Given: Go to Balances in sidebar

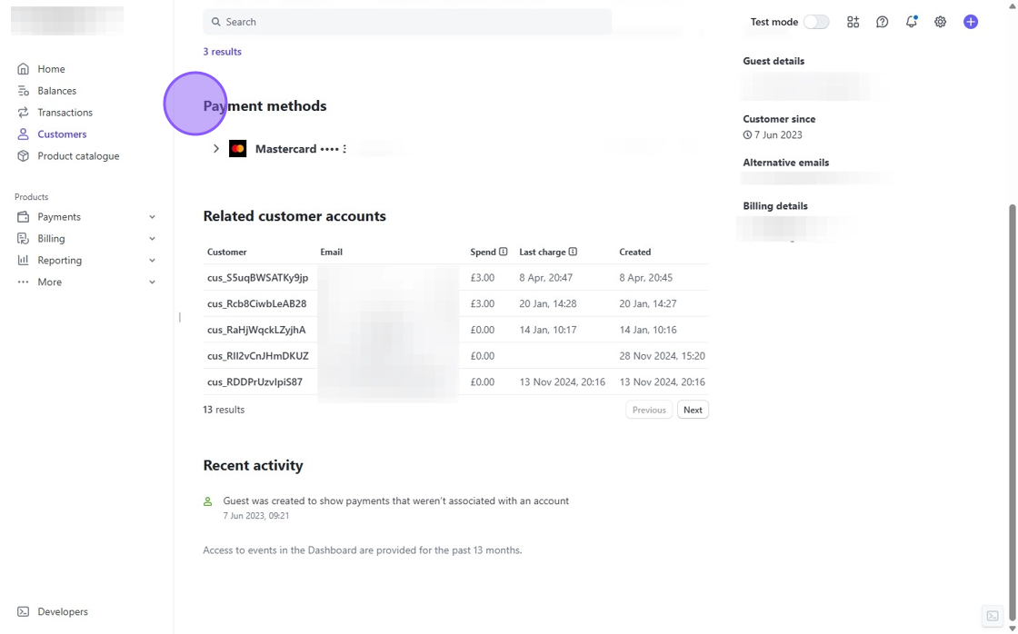Looking at the screenshot, I should click(56, 91).
